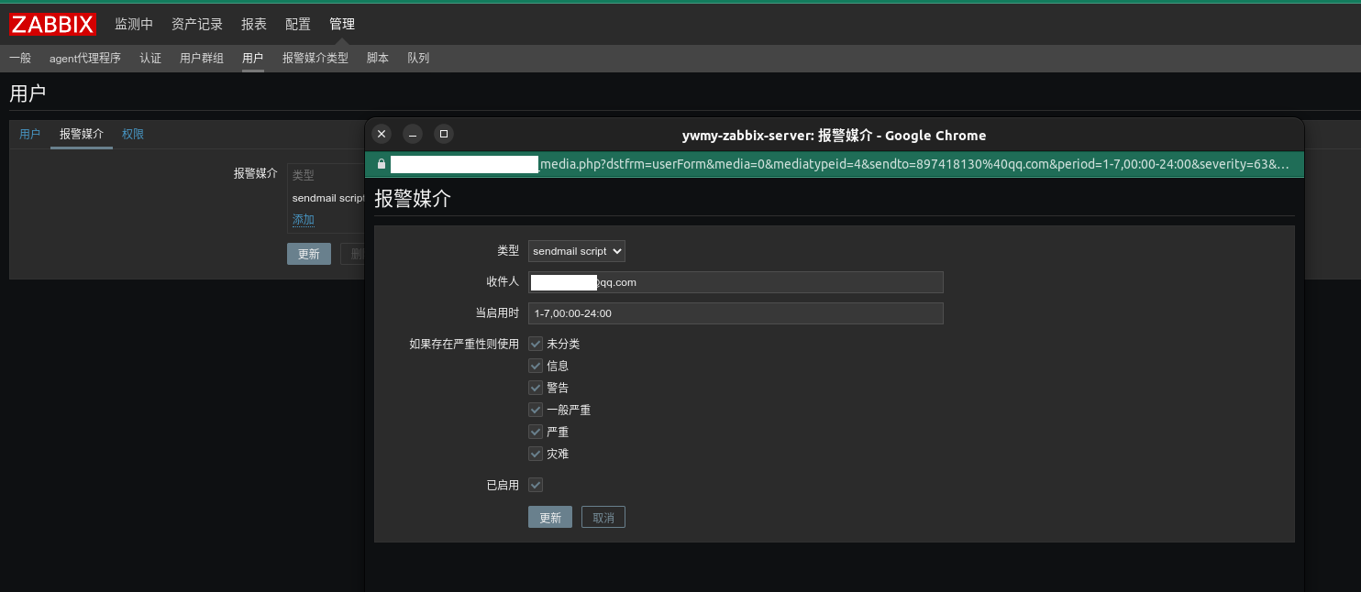Toggle the 警告 severity checkbox
Image resolution: width=1361 pixels, height=592 pixels.
click(x=536, y=388)
